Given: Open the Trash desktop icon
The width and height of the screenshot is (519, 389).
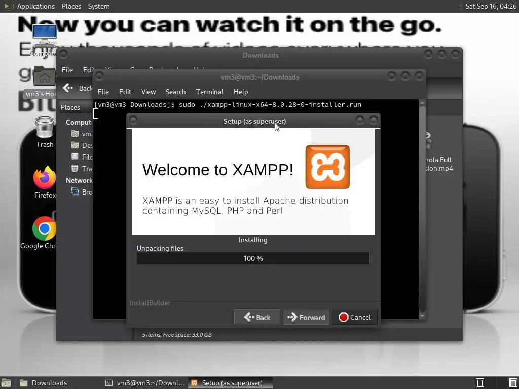Looking at the screenshot, I should 45,132.
